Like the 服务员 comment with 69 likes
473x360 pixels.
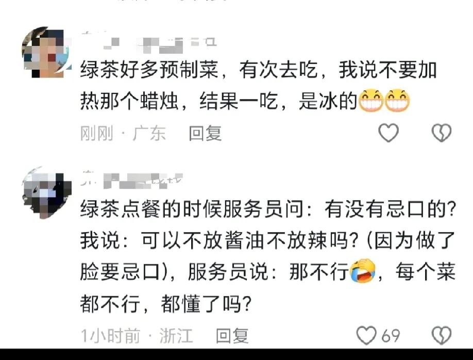(x=366, y=335)
